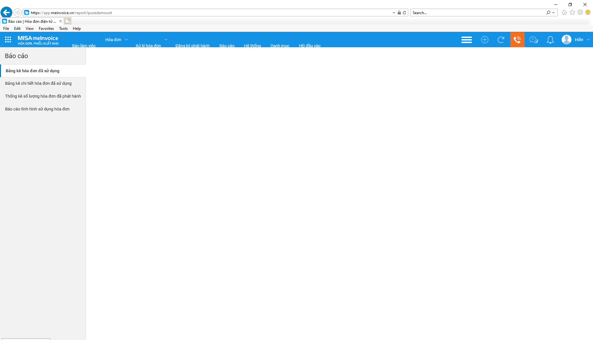593x340 pixels.
Task: Go to Bàn làm việc tab
Action: pos(84,46)
